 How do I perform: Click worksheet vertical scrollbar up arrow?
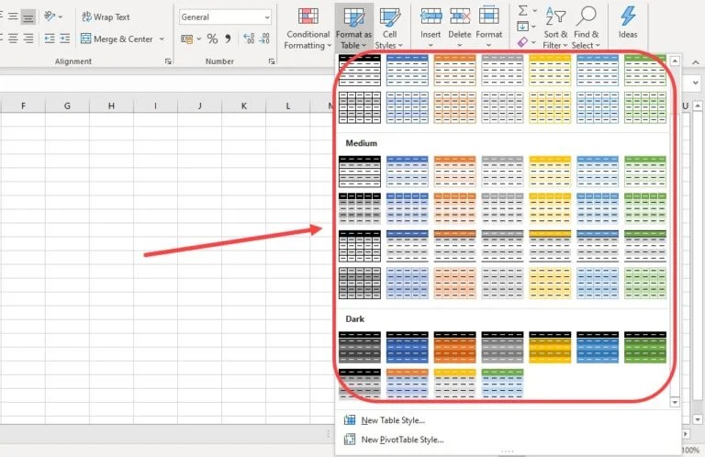point(698,106)
